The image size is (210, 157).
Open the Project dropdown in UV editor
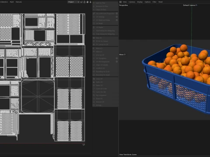(x=73, y=2)
